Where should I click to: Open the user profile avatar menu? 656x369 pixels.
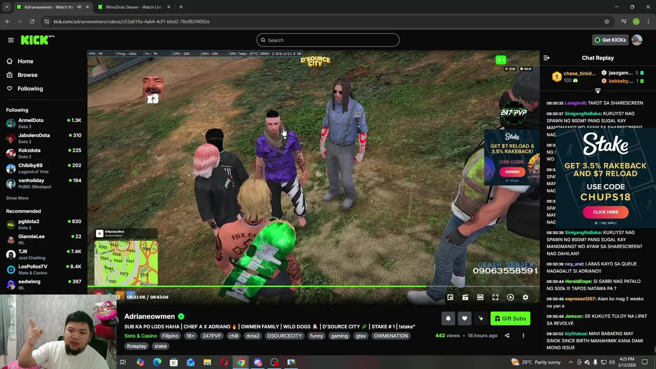637,40
